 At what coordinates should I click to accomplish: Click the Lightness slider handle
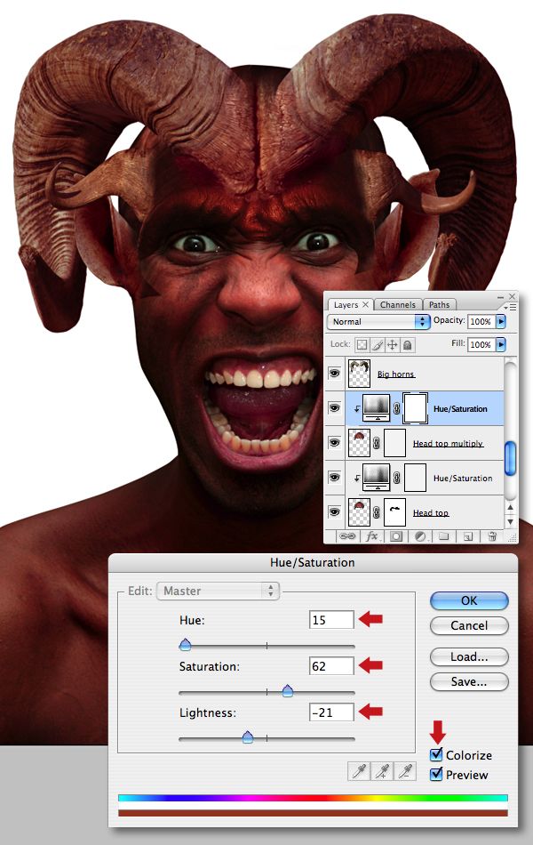(248, 736)
